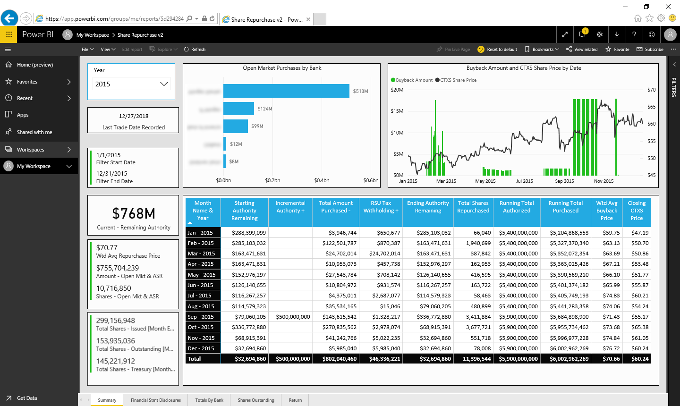Switch to the Totals By Bank tab
This screenshot has width=680, height=406.
[x=209, y=400]
